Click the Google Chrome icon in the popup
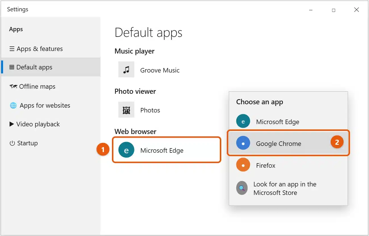 [243, 143]
